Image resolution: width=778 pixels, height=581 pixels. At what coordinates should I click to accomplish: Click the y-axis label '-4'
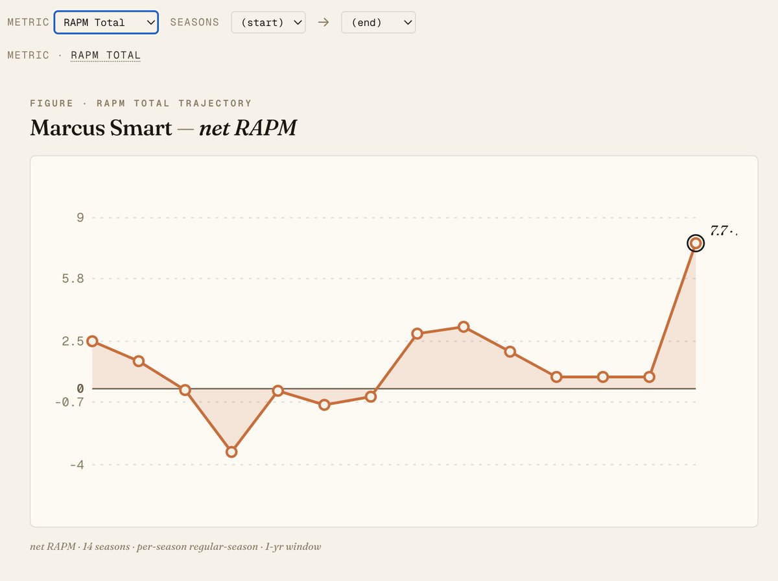point(77,465)
